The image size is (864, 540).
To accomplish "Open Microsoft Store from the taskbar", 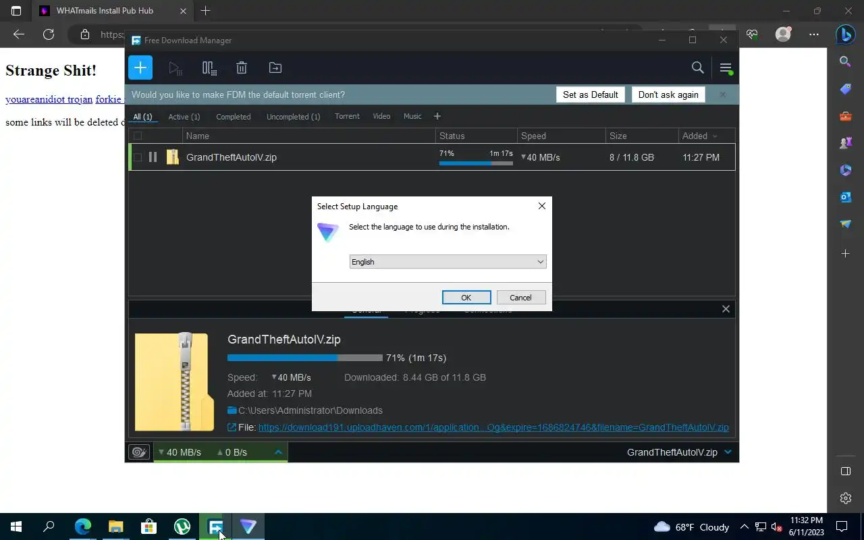I will [x=148, y=526].
